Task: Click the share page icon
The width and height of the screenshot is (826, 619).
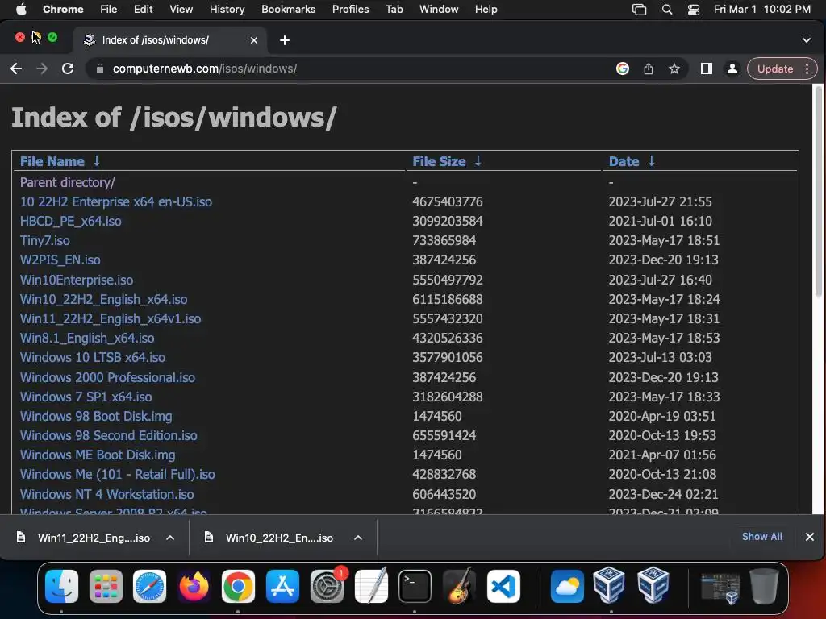Action: pos(648,69)
